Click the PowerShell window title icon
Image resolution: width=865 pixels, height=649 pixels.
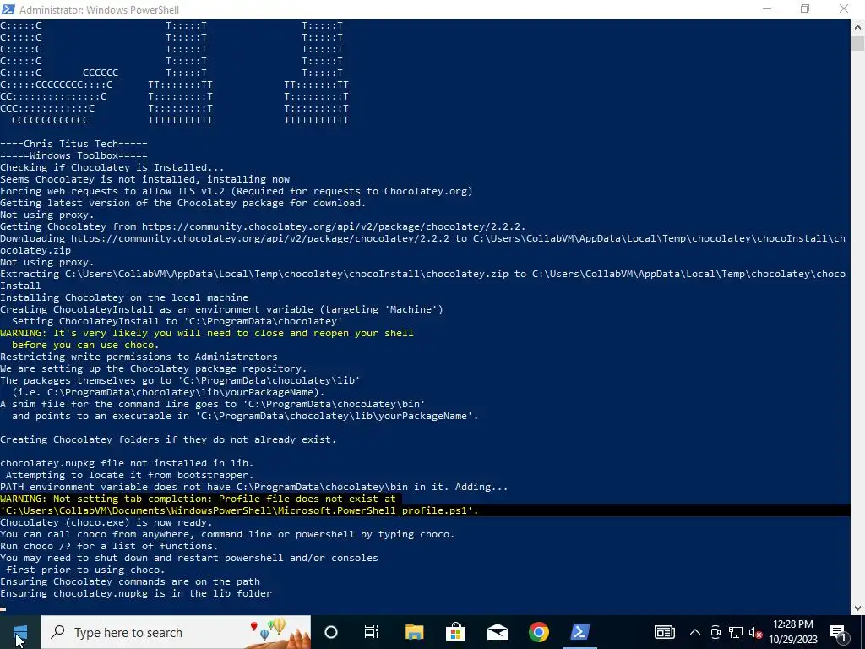pyautogui.click(x=8, y=9)
